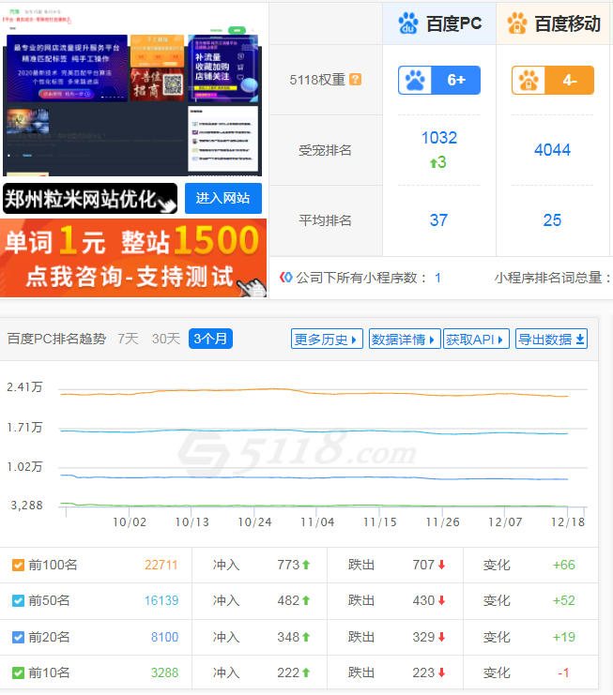Click the 百度PC paw logo icon
The image size is (613, 695).
[x=408, y=23]
